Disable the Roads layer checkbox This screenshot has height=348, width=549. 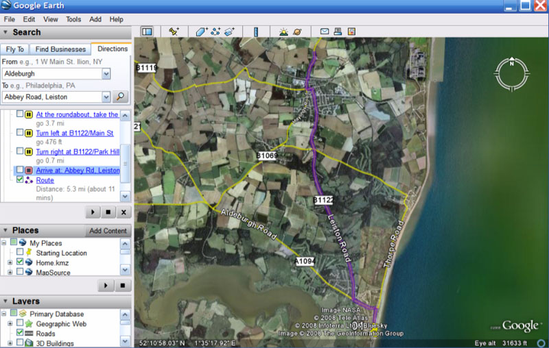point(20,332)
